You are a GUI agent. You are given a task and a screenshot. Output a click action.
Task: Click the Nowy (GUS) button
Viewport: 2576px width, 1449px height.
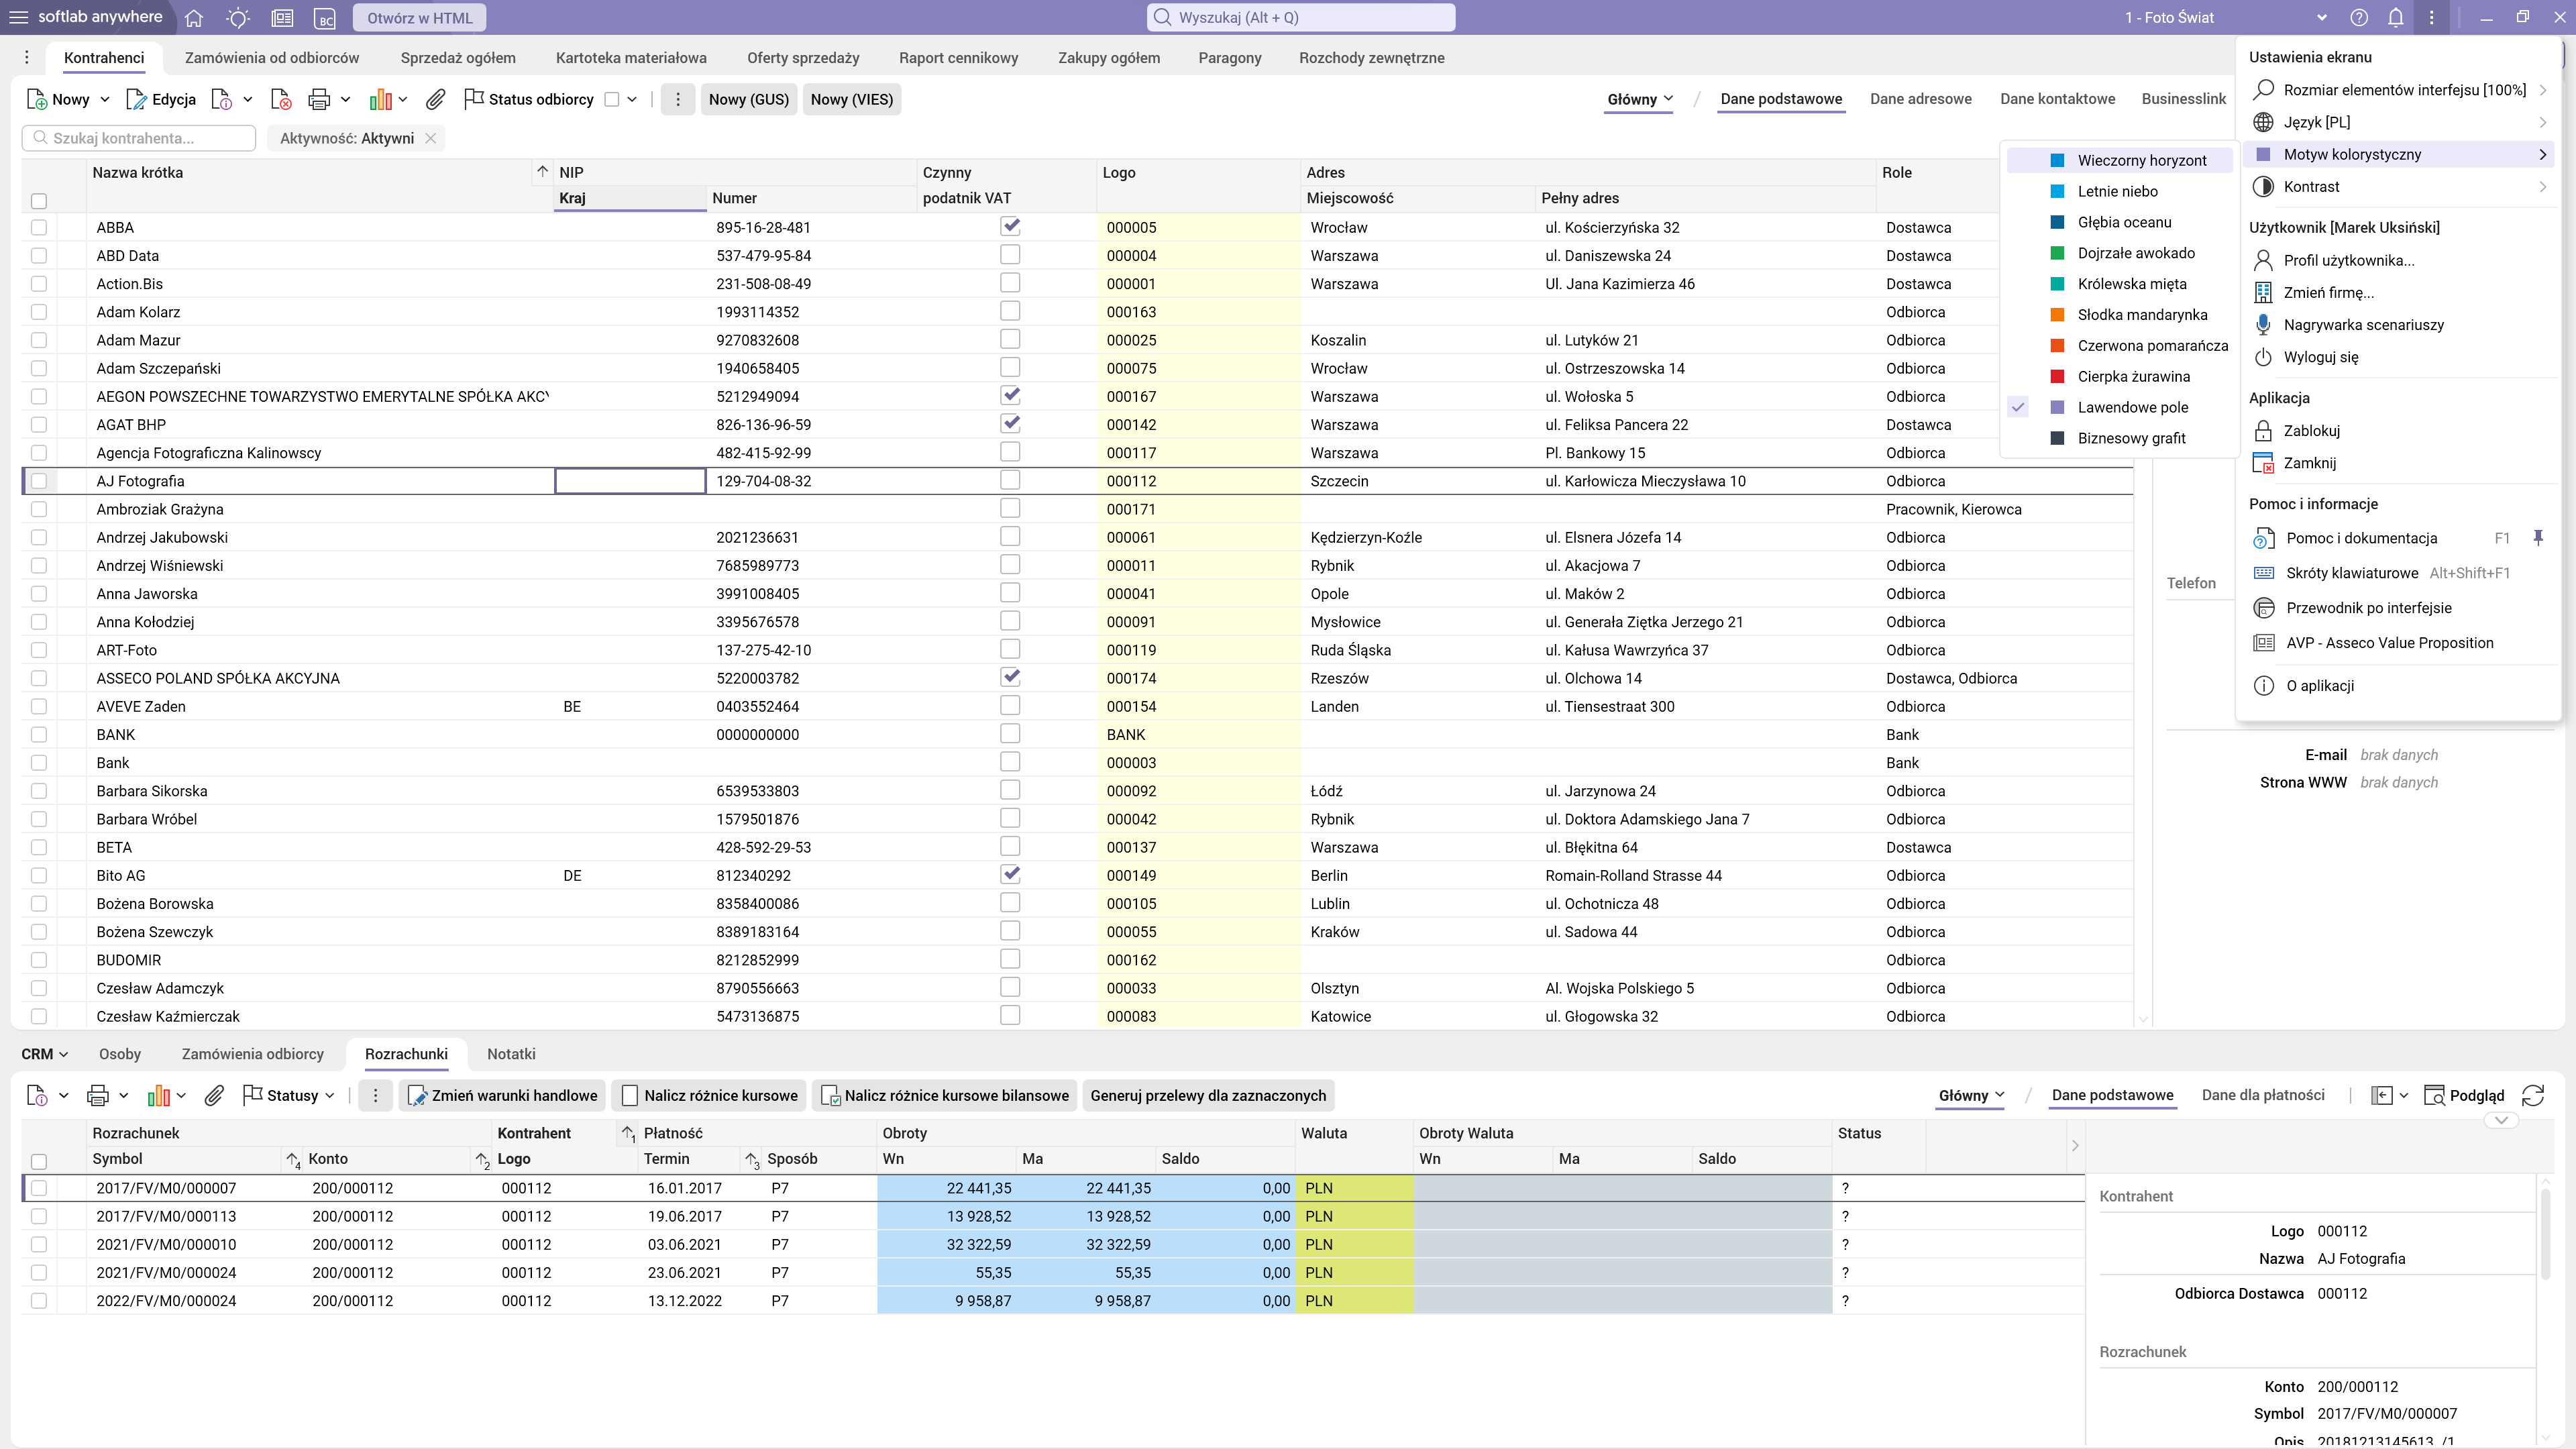pos(748,99)
